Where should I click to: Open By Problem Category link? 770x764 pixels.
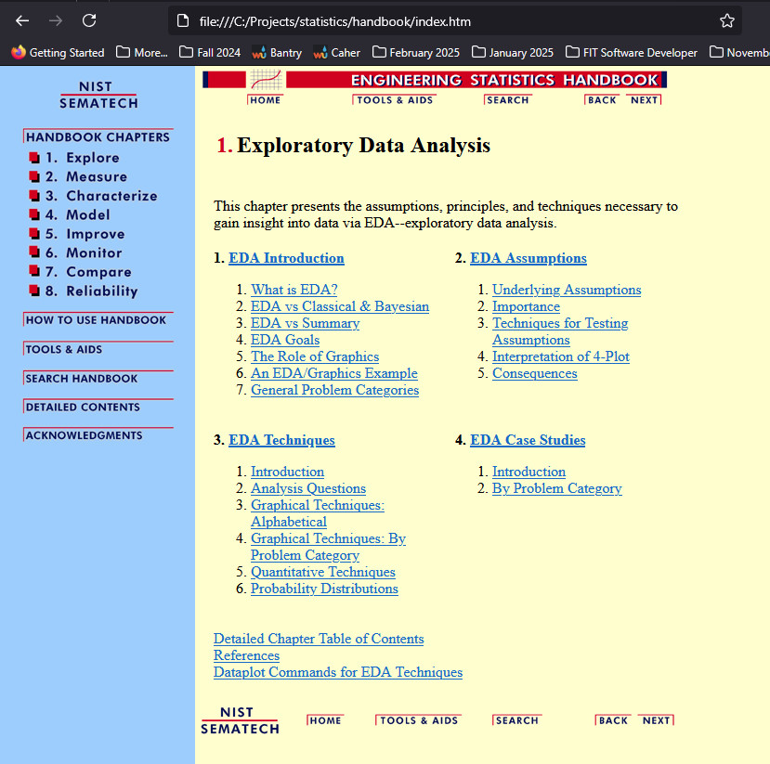click(557, 488)
